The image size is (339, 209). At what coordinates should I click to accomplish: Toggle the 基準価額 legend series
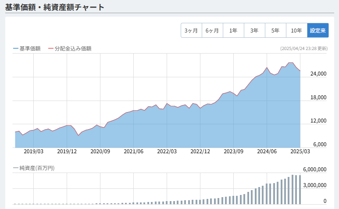pos(27,48)
